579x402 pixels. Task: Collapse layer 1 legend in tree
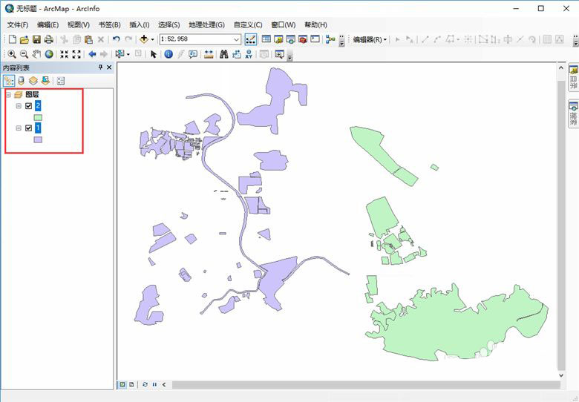pyautogui.click(x=19, y=128)
